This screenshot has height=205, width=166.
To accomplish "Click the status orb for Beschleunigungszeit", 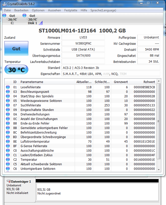I will point(8,92).
